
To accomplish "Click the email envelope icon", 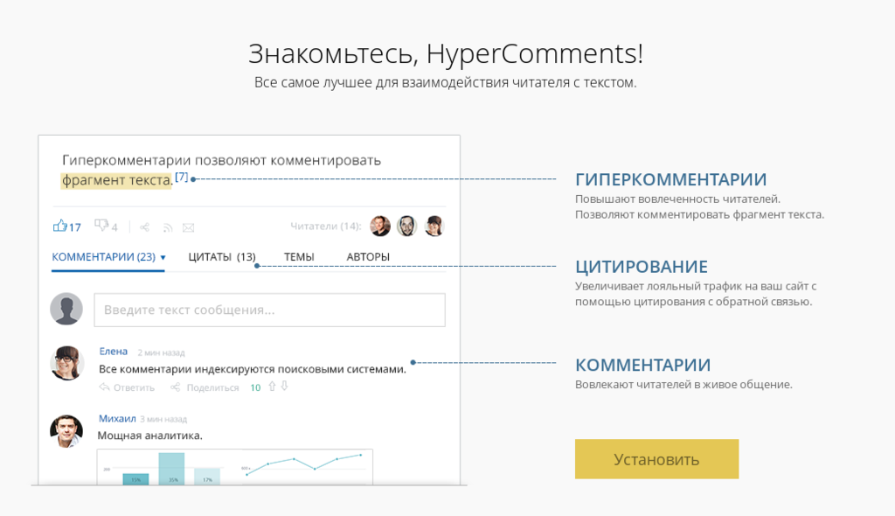I will [188, 227].
